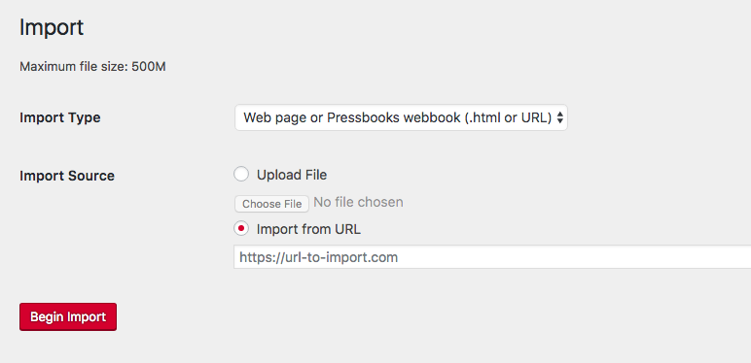Click the up-down arrows on Import Type select

point(560,118)
